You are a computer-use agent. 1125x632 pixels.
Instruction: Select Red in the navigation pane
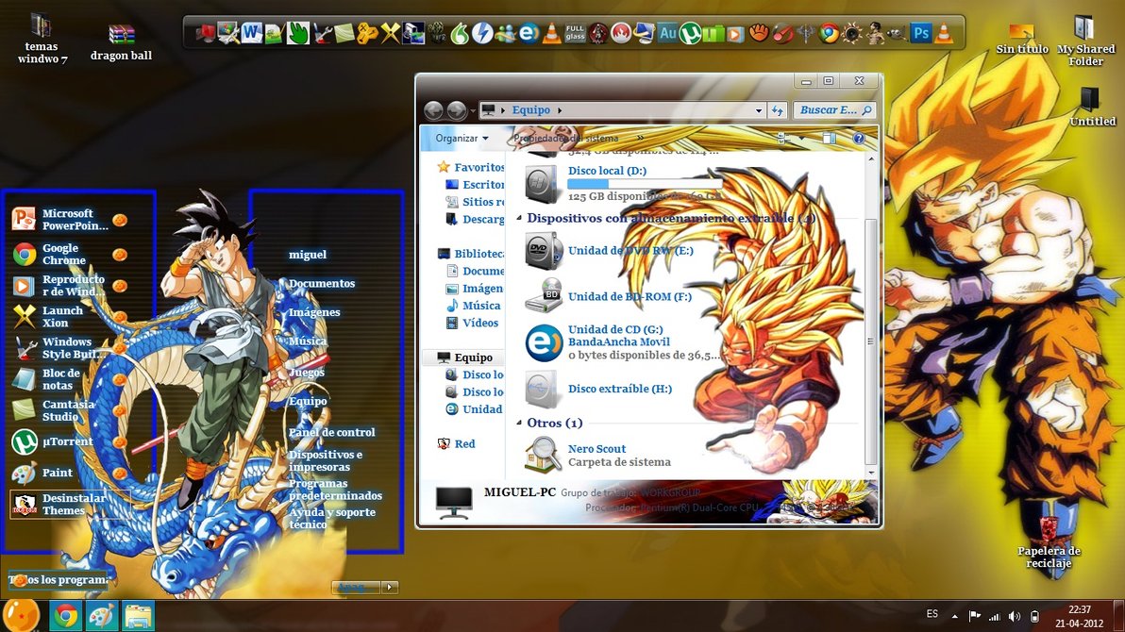pyautogui.click(x=457, y=444)
